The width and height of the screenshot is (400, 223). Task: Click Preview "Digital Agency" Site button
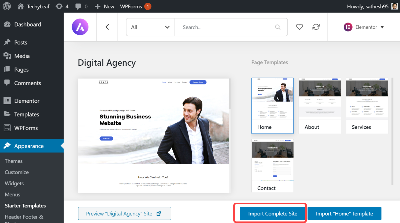124,213
